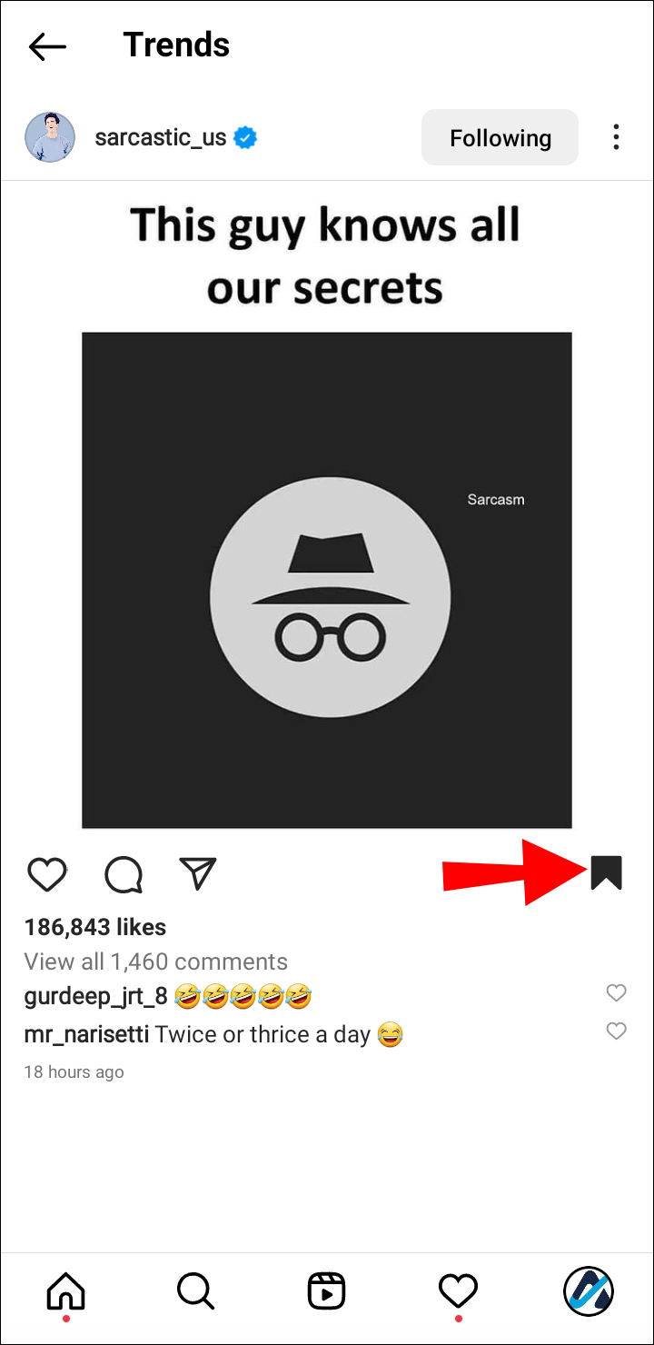Screen dimensions: 654x1345
Task: Open the three-dot post options menu
Action: tap(616, 138)
